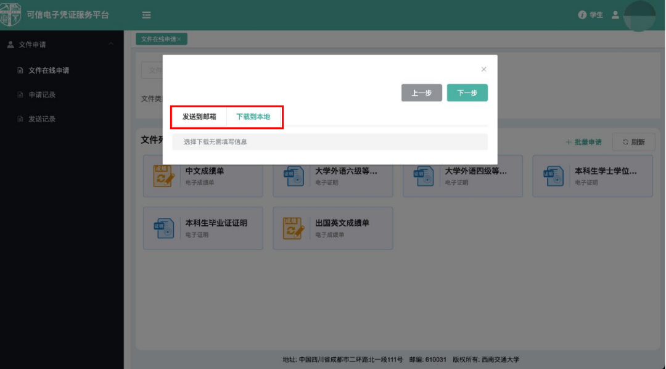Image resolution: width=666 pixels, height=369 pixels.
Task: Open 文件在线申请 in the sidebar
Action: (49, 70)
